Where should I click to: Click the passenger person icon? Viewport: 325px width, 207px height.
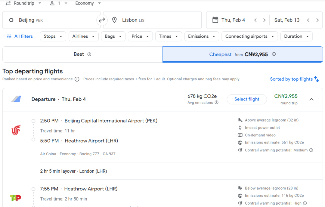coord(52,3)
